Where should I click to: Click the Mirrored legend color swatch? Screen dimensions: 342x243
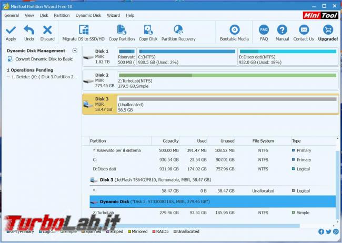pyautogui.click(x=129, y=231)
